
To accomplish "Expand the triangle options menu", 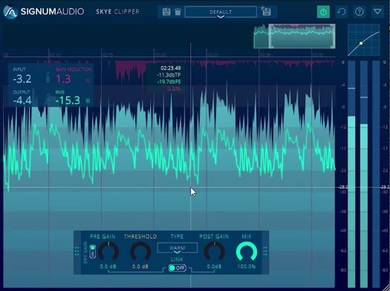I will point(377,12).
